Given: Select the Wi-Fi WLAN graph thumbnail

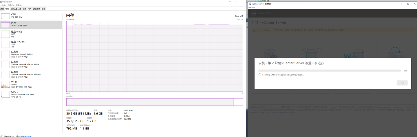Looking at the screenshot, I should pyautogui.click(x=6, y=85).
